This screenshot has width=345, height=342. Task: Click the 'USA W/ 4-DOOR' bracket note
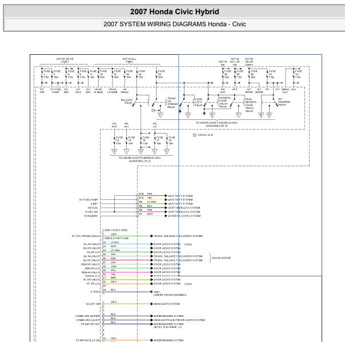pos(221,258)
